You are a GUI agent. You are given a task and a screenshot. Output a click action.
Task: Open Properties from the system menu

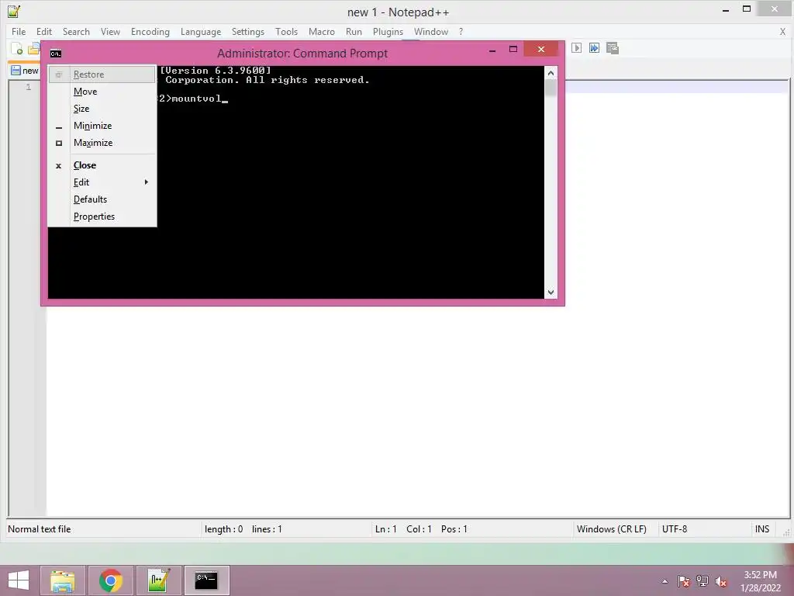pyautogui.click(x=102, y=217)
